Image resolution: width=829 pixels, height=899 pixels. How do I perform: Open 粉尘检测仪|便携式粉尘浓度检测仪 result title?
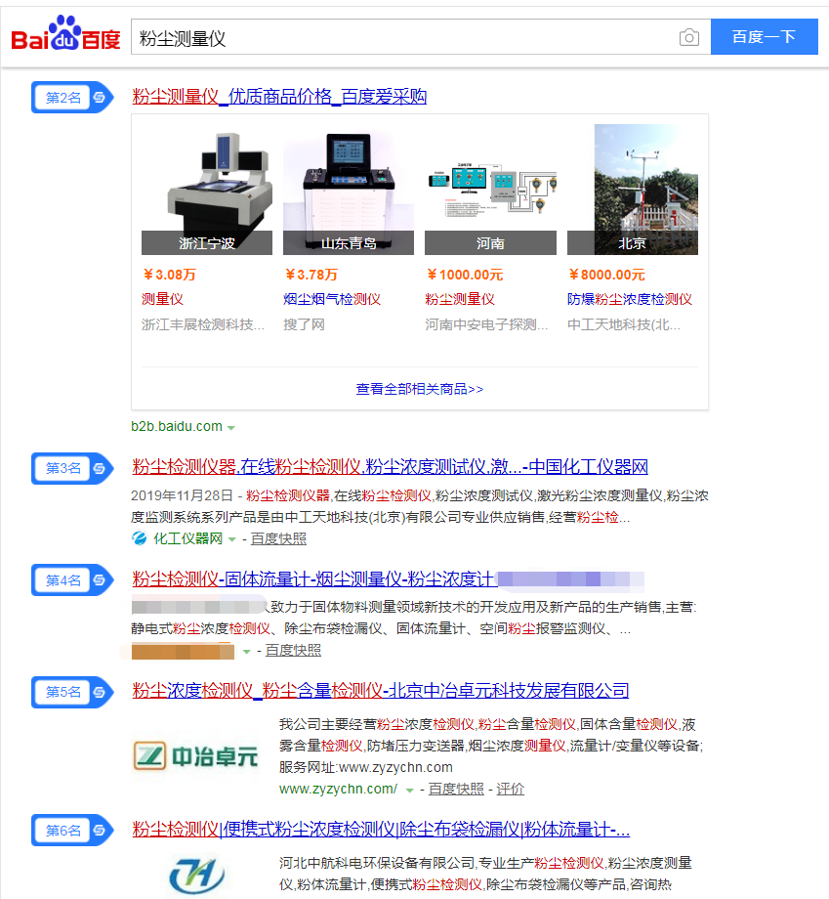[x=381, y=829]
